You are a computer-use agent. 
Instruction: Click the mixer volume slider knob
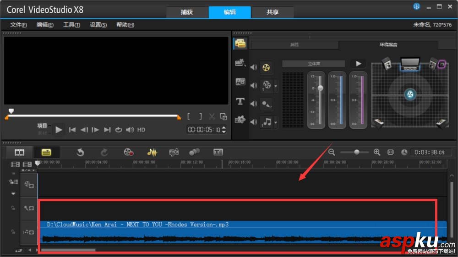[321, 88]
